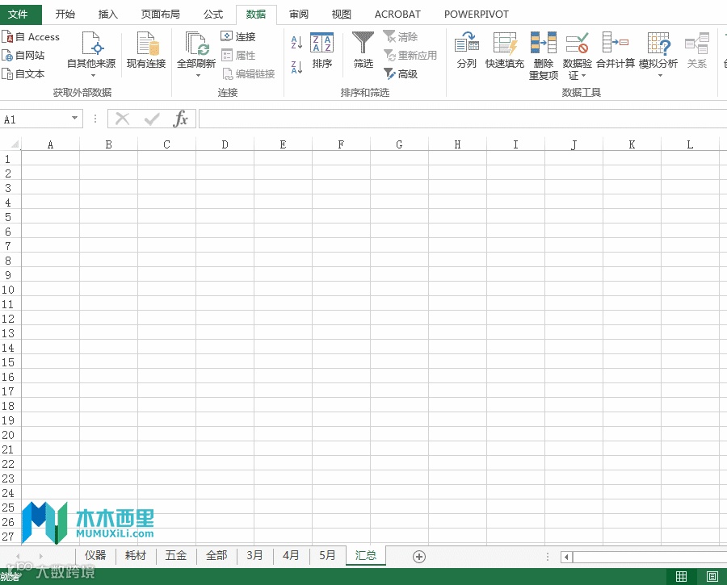
Task: Switch to the 页面布局 tab
Action: point(161,15)
